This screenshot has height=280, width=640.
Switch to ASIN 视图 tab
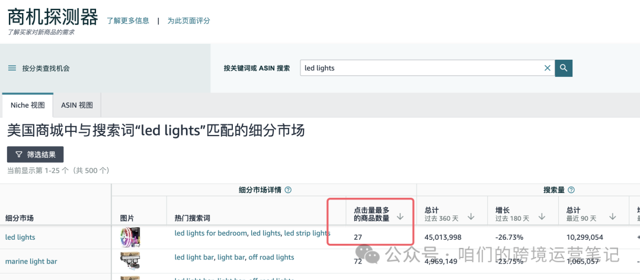point(77,105)
